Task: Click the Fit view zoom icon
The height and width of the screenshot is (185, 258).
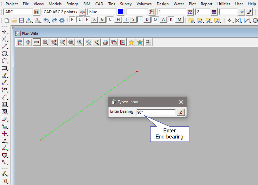Action: tap(45, 42)
